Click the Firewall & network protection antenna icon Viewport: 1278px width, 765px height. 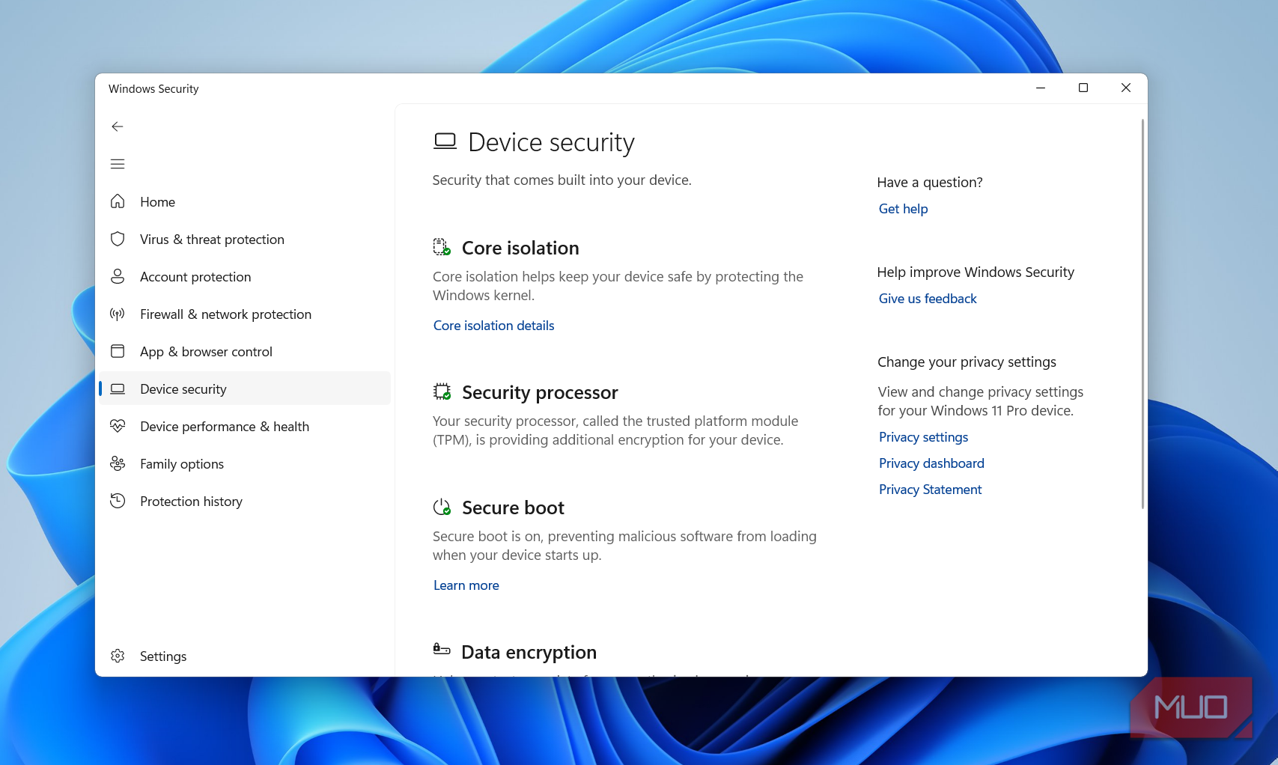(x=118, y=314)
